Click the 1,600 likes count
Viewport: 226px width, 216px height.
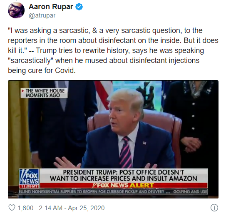point(25,208)
